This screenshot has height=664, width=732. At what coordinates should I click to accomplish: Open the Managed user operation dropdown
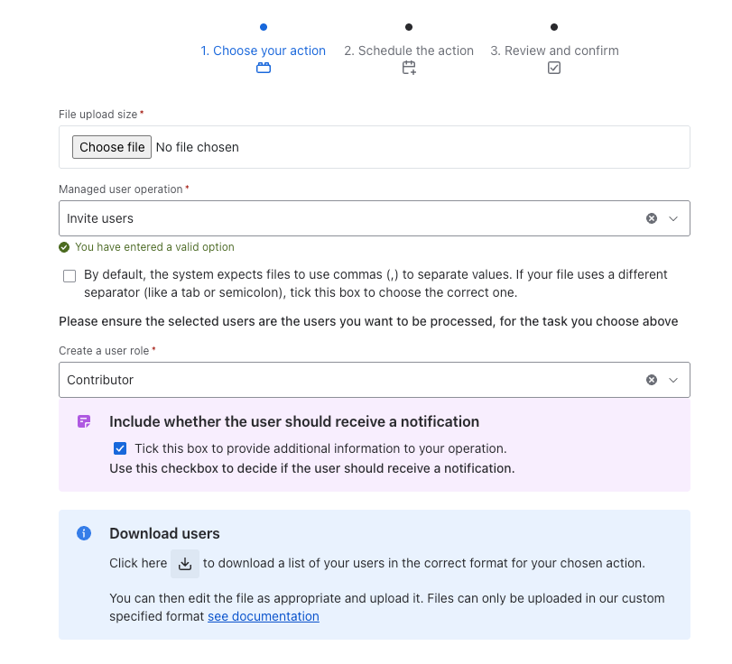[673, 217]
